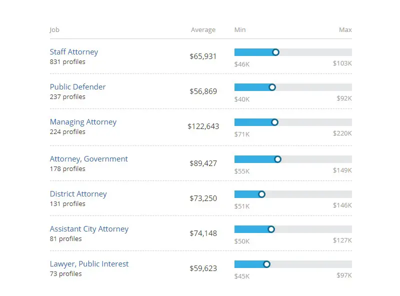Click the Job column header
The width and height of the screenshot is (400, 296).
coord(54,30)
